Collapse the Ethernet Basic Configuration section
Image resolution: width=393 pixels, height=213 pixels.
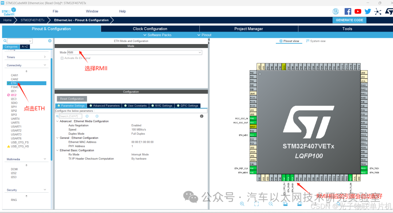tap(57, 150)
